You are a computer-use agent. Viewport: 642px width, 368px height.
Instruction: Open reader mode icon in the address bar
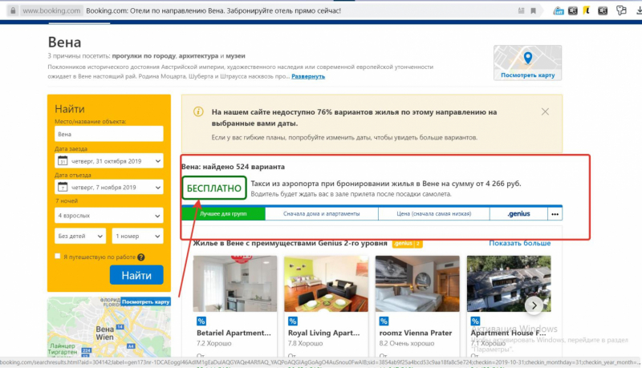tap(521, 10)
